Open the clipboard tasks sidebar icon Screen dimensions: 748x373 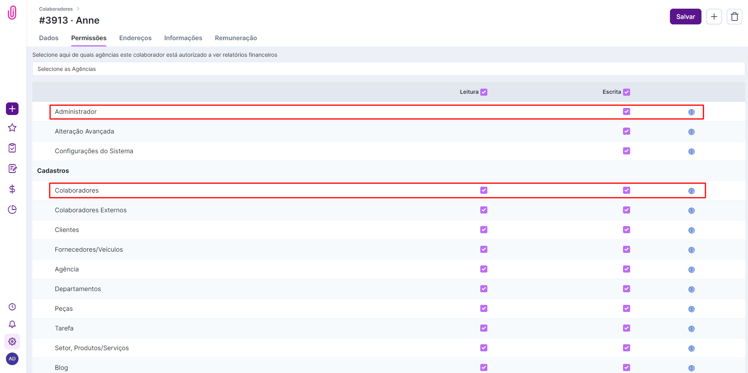(12, 148)
